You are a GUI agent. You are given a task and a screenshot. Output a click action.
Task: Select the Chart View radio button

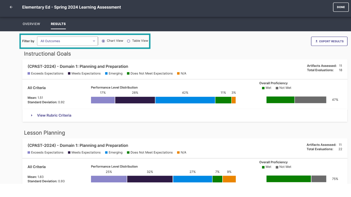pyautogui.click(x=103, y=41)
